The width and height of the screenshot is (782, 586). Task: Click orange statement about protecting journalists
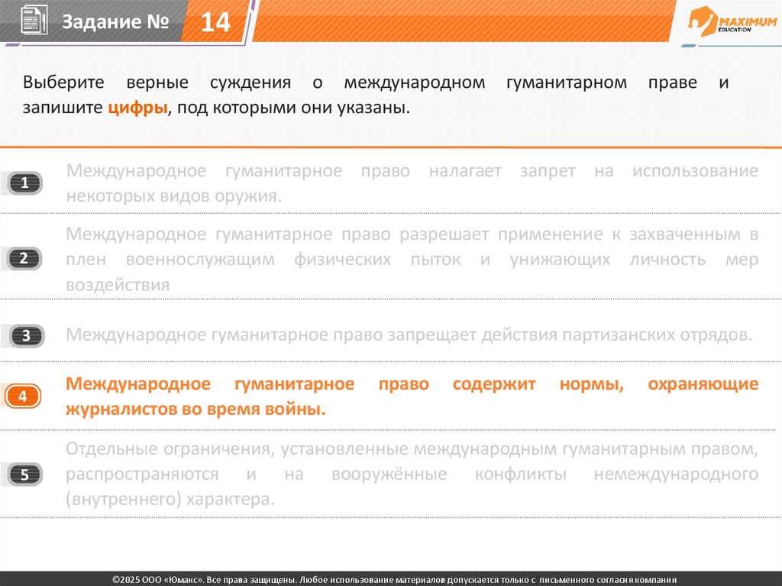[412, 397]
